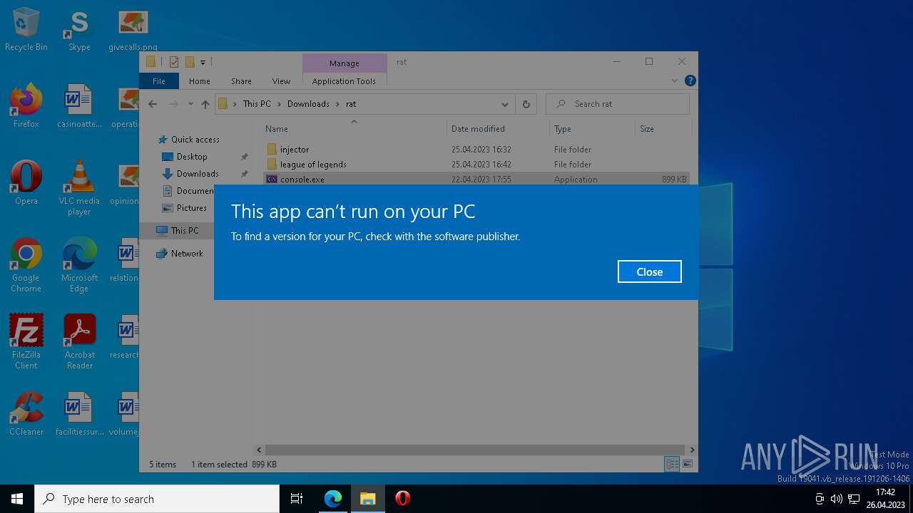Open Explorer Help question mark icon

[690, 81]
